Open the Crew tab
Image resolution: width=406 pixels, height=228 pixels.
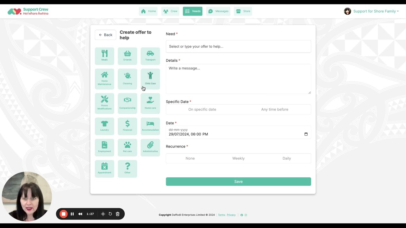(x=170, y=11)
